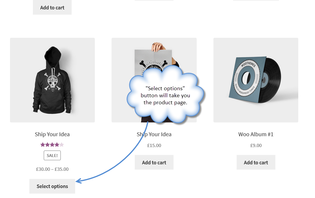Click the £9.00 price under Woo Album
Image resolution: width=315 pixels, height=198 pixels.
(256, 145)
